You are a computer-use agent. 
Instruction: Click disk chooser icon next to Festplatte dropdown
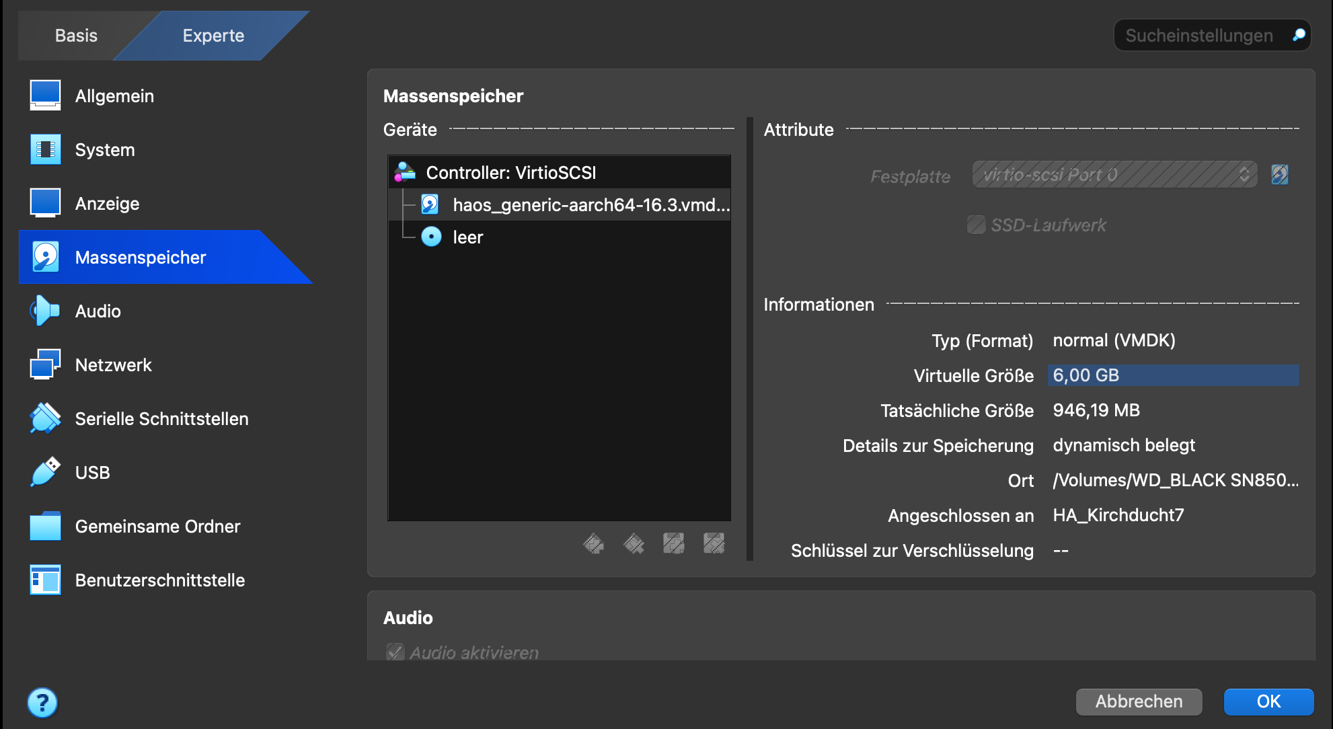pos(1279,175)
